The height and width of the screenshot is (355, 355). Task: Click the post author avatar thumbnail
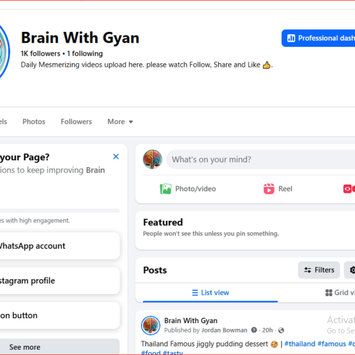pos(151,325)
